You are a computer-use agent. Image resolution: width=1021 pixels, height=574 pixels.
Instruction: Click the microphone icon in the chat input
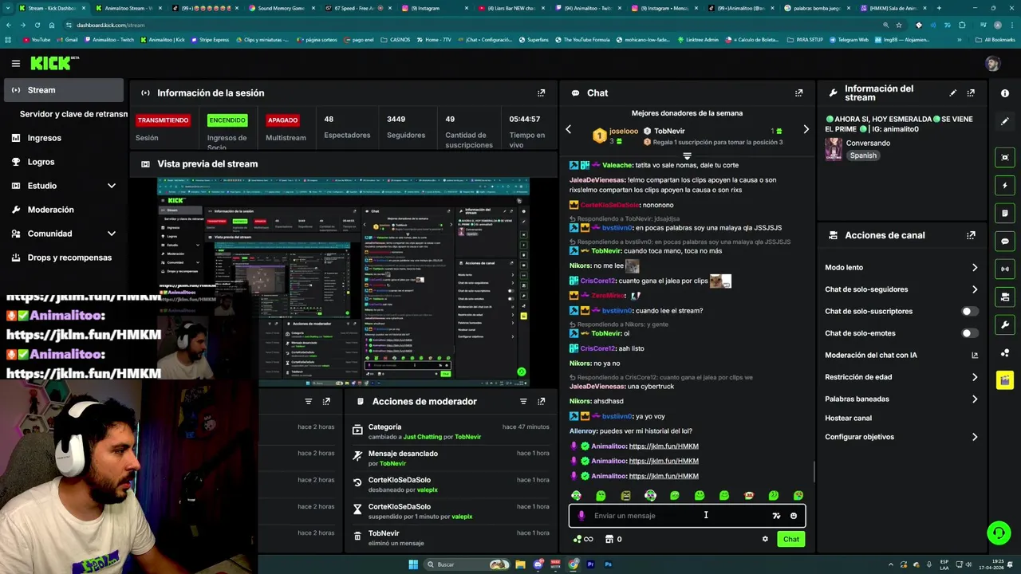pos(581,516)
